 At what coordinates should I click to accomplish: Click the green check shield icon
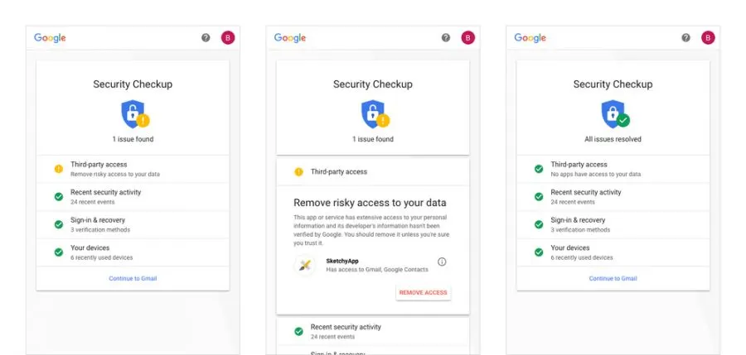[613, 113]
